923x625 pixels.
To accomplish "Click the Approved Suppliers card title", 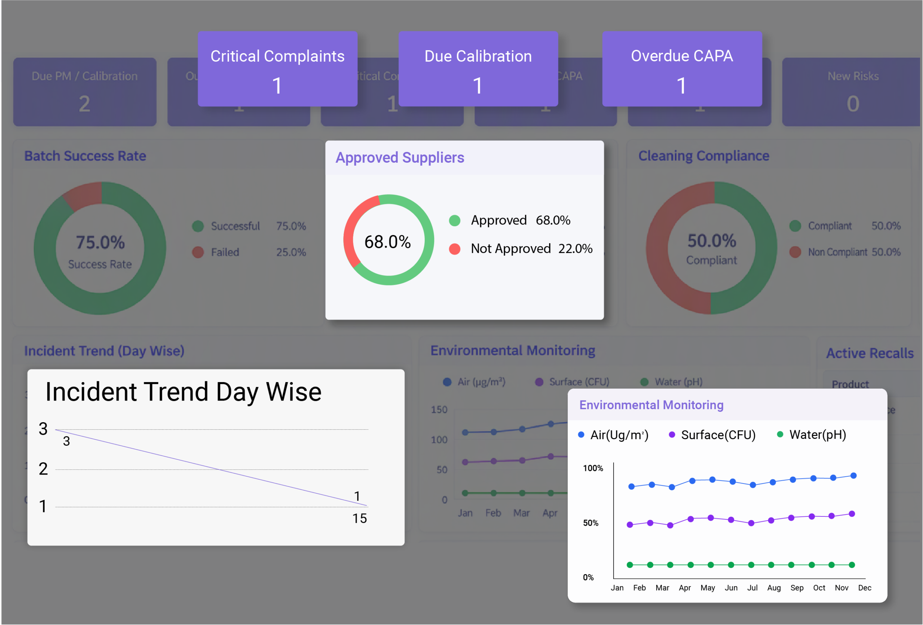I will click(400, 158).
